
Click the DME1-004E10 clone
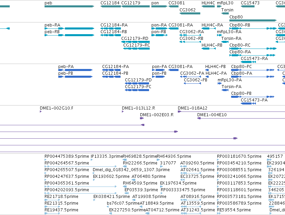tap(241, 118)
